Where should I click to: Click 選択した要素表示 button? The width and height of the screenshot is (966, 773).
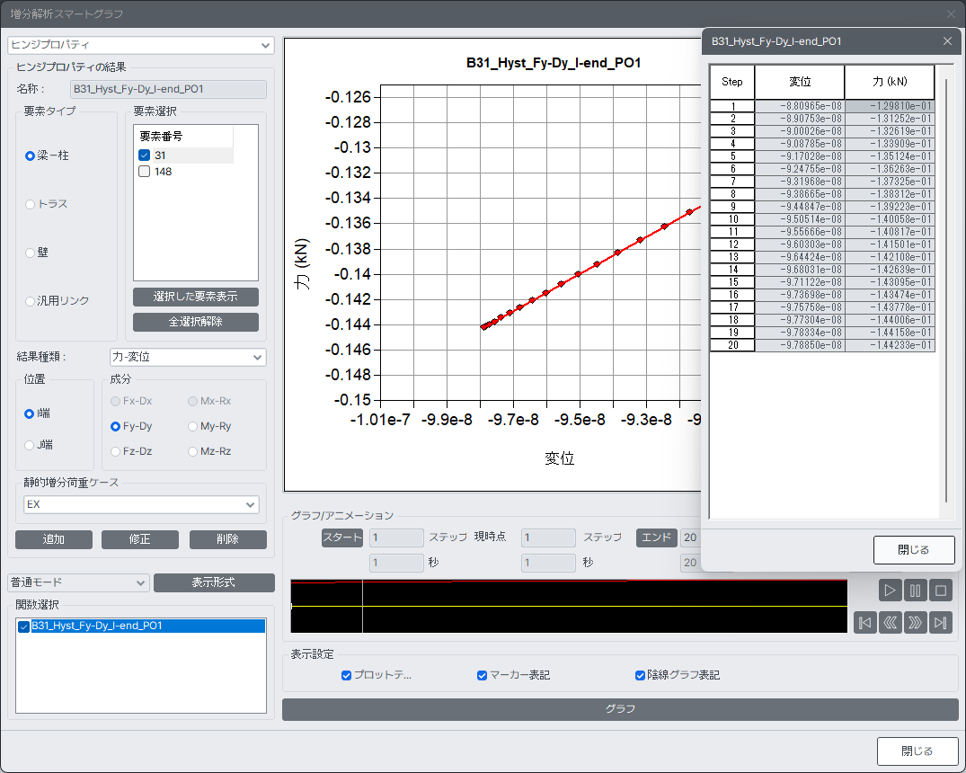coord(195,297)
